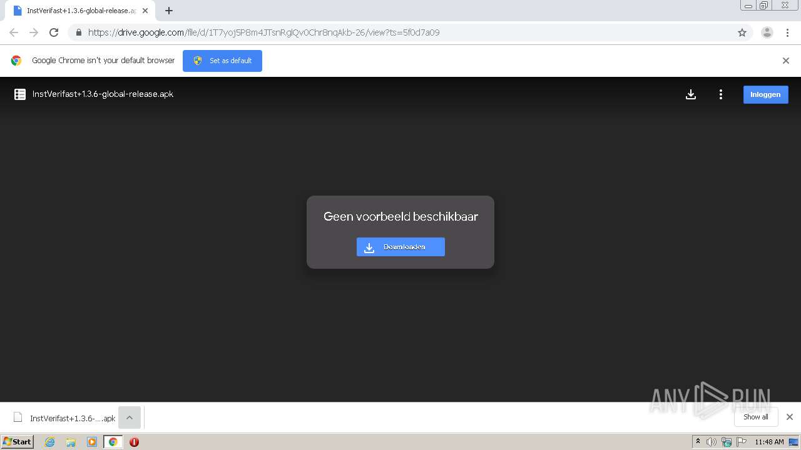Expand the download item options chevron
Viewport: 801px width, 450px height.
pyautogui.click(x=130, y=418)
